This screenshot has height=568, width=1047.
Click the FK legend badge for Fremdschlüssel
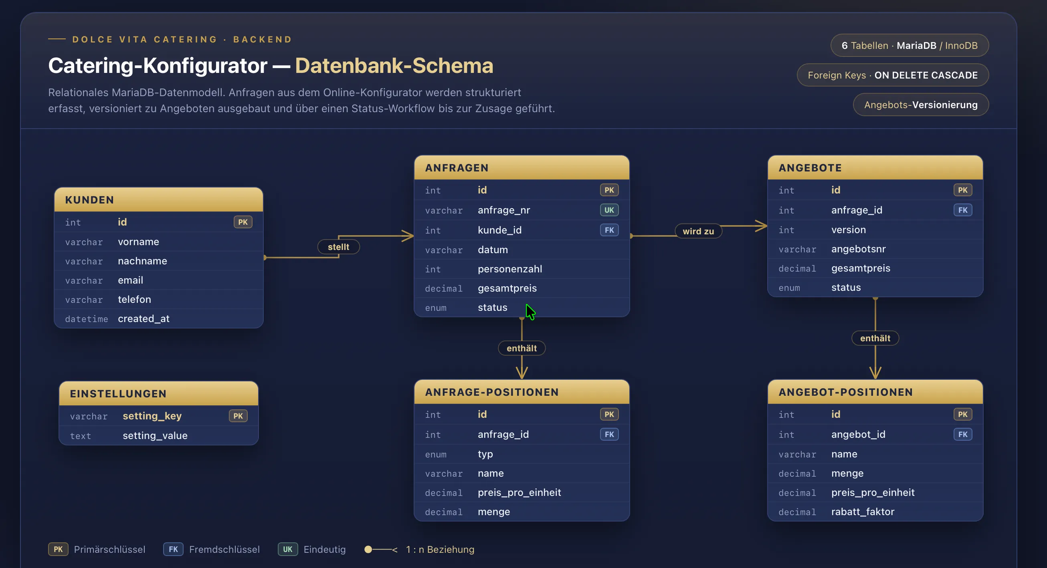click(173, 549)
